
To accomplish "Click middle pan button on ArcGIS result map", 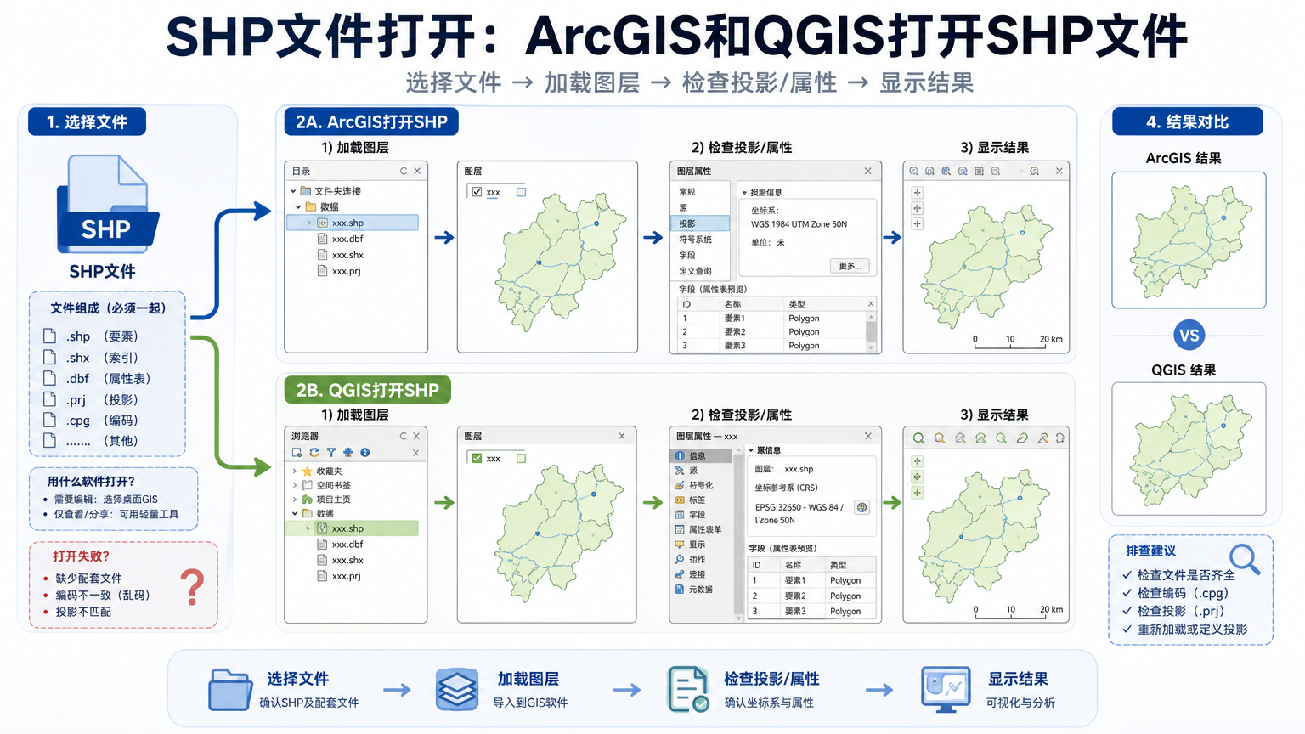I will coord(918,208).
